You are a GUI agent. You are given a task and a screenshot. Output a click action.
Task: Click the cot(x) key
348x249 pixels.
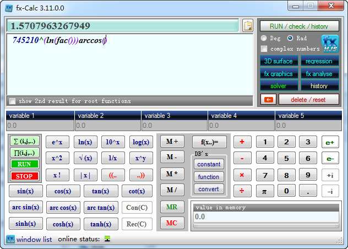click(x=137, y=191)
